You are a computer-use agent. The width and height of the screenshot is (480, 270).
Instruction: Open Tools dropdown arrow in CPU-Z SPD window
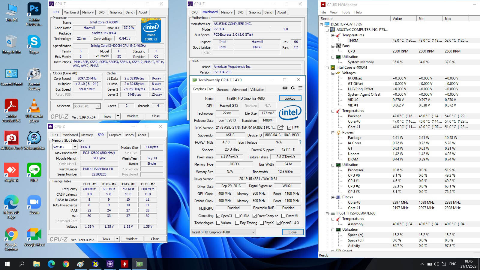point(117,239)
